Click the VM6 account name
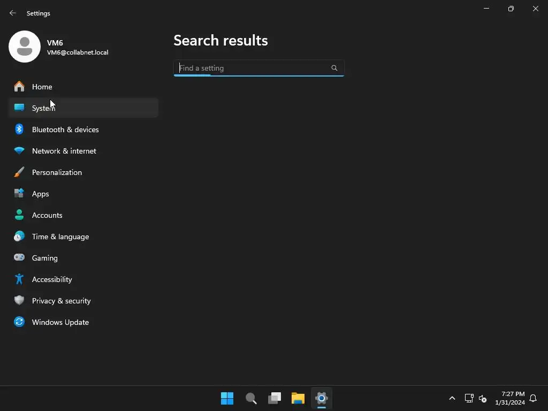The width and height of the screenshot is (548, 411). pos(55,43)
